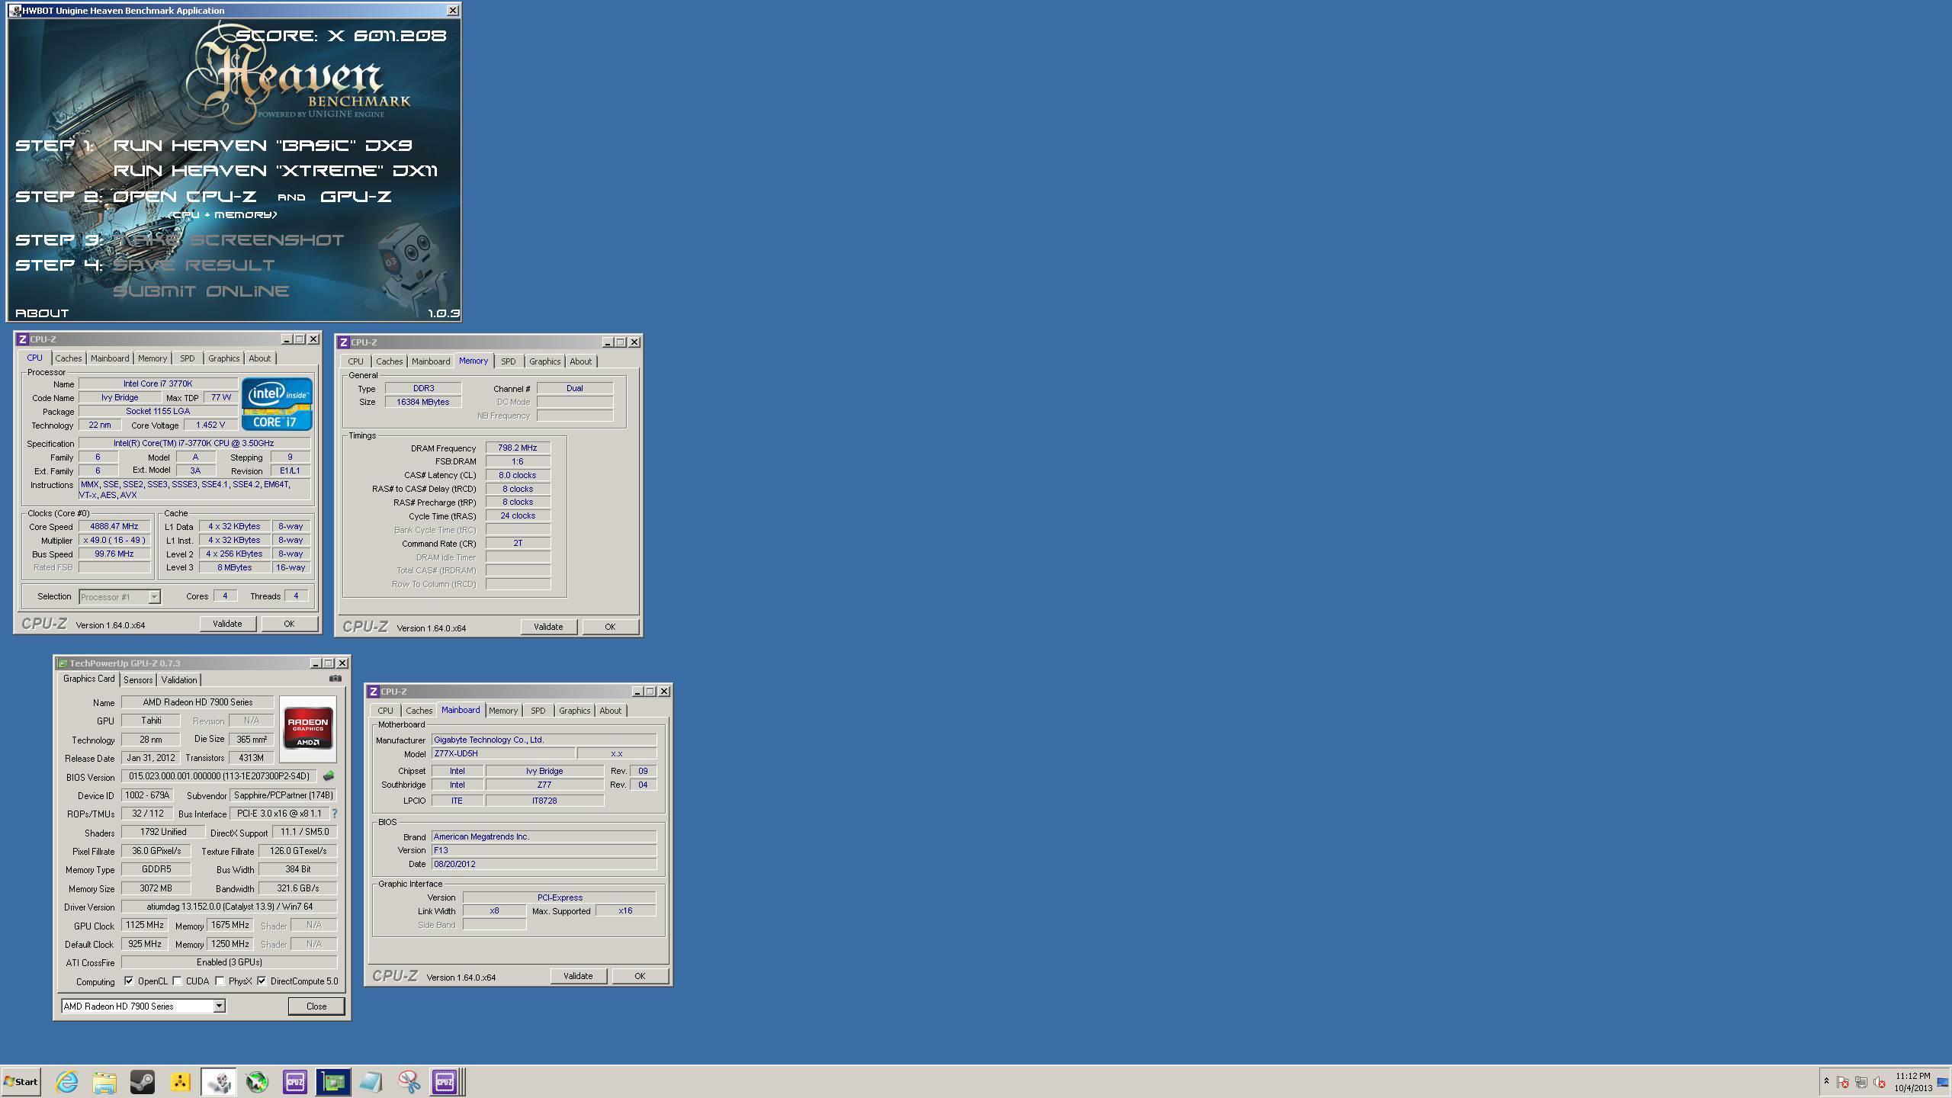
Task: Click Driver Version field in GPU-Z
Action: (x=229, y=907)
